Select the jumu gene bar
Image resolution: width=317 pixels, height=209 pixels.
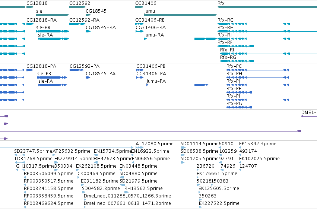181,15
